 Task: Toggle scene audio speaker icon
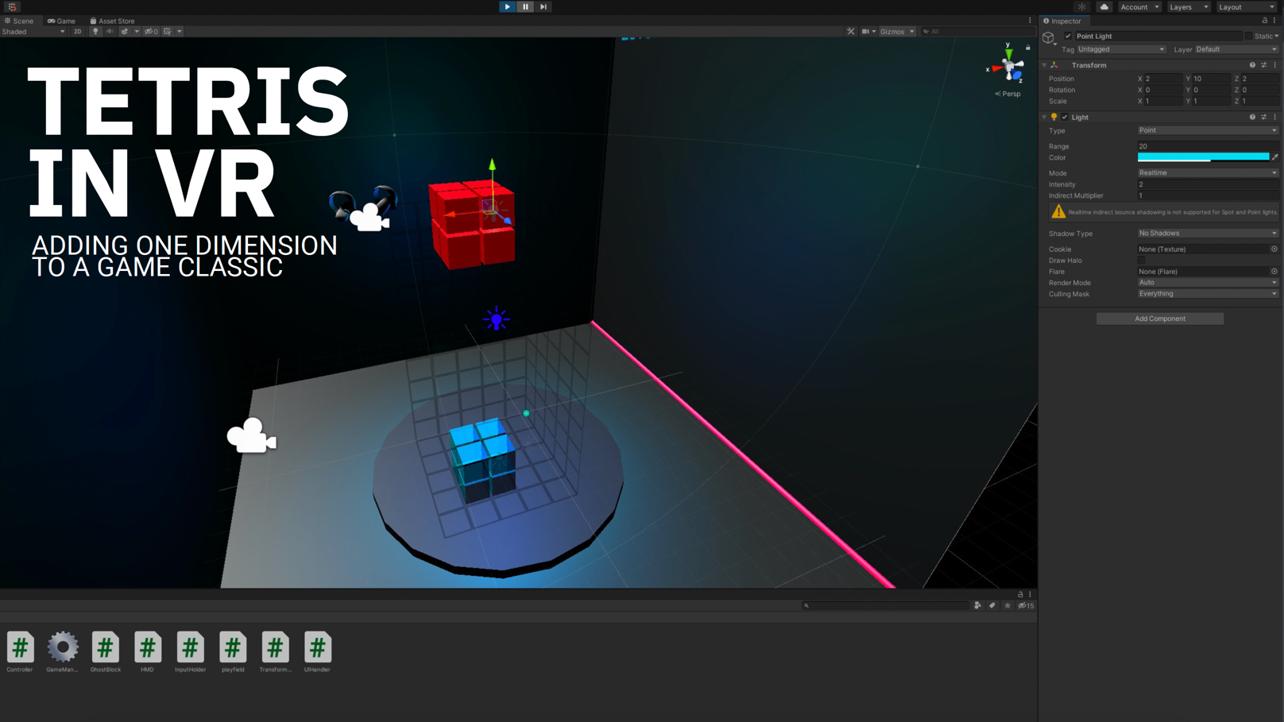coord(110,32)
